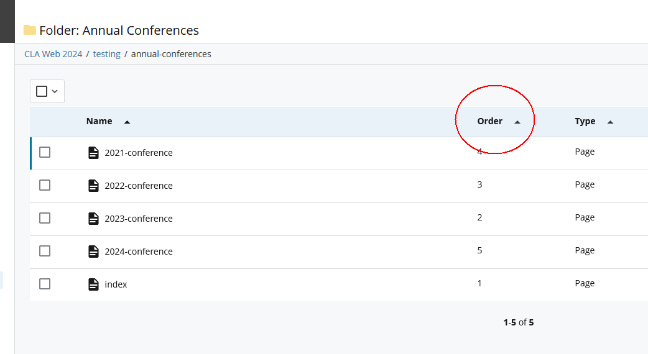The image size is (648, 354).
Task: Click the annual-conferences breadcrumb item
Action: point(171,54)
